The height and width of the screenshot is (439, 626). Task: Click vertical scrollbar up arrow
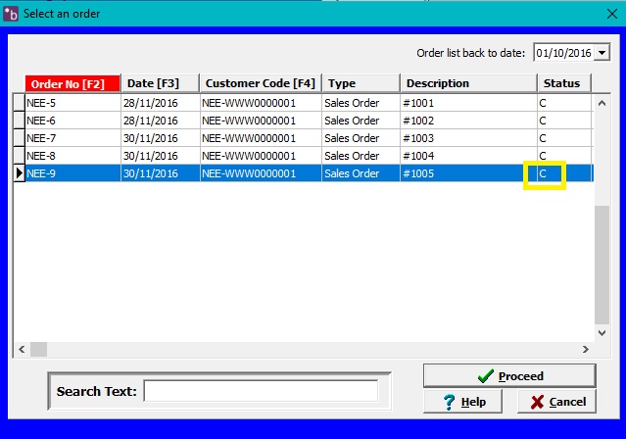(x=602, y=103)
